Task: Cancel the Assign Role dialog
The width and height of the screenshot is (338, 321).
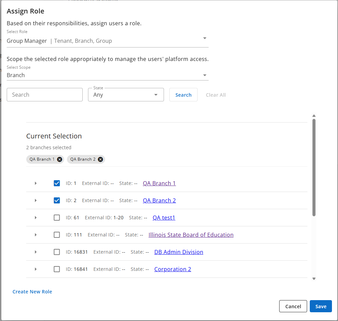Action: 293,306
